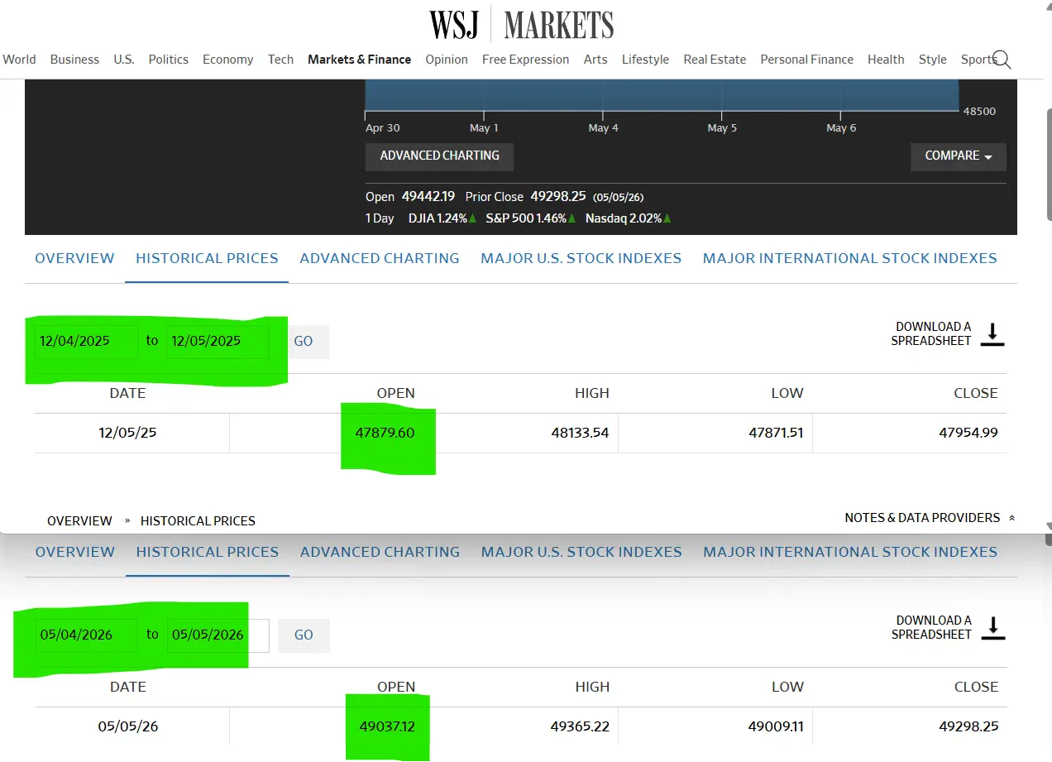
Task: Click lower GO button
Action: [304, 635]
